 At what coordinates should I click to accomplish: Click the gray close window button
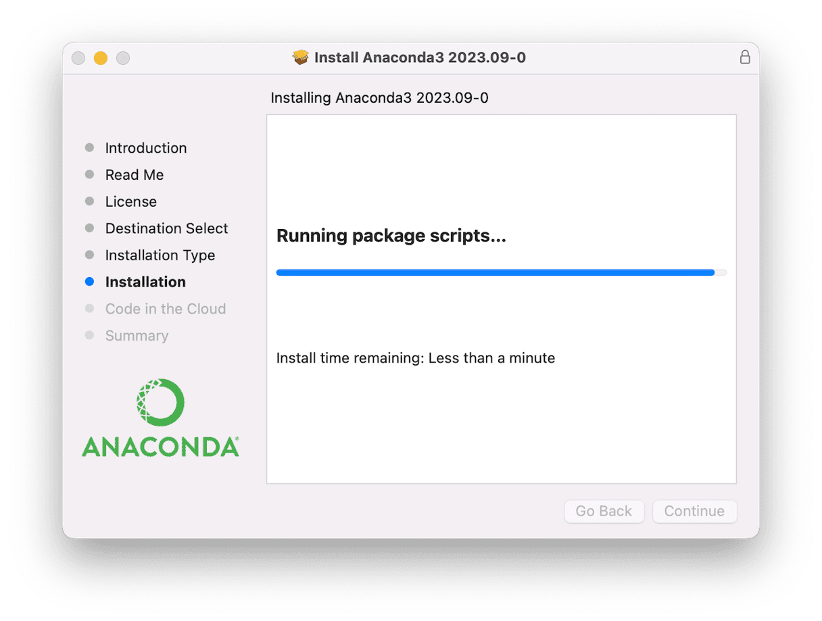click(78, 58)
